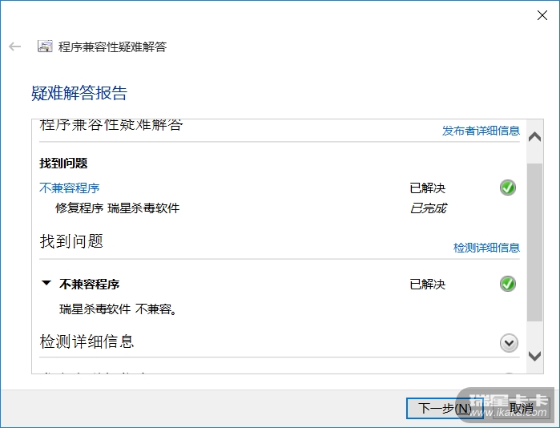Click the 下一步(N) button
This screenshot has height=428, width=560.
click(x=445, y=408)
